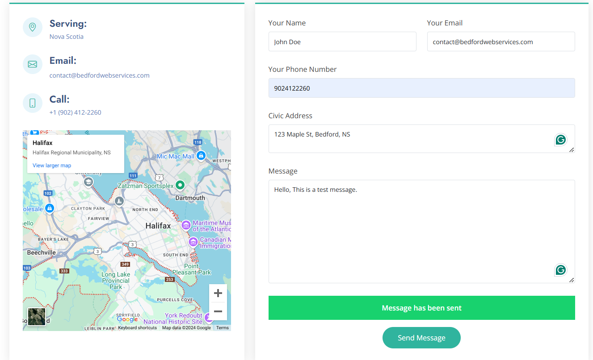The height and width of the screenshot is (360, 593).
Task: Zoom in on the map with plus button
Action: click(218, 293)
